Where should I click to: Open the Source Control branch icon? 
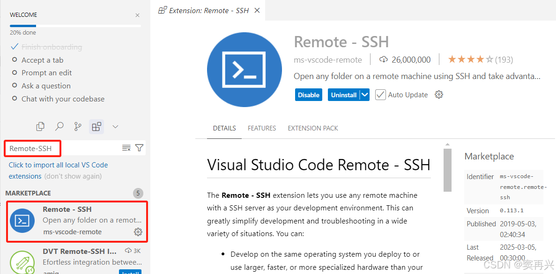[x=78, y=126]
